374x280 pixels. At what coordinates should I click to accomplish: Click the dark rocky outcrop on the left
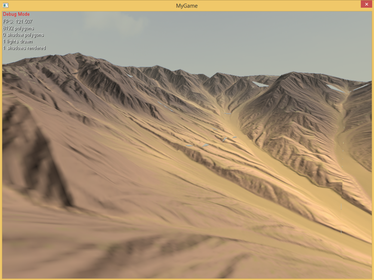coord(34,150)
